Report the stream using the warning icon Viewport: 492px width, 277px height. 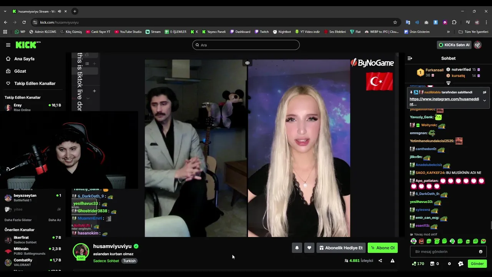(x=392, y=261)
